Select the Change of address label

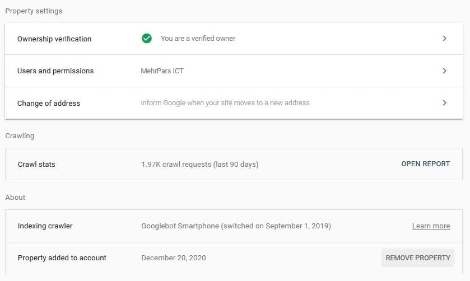49,104
